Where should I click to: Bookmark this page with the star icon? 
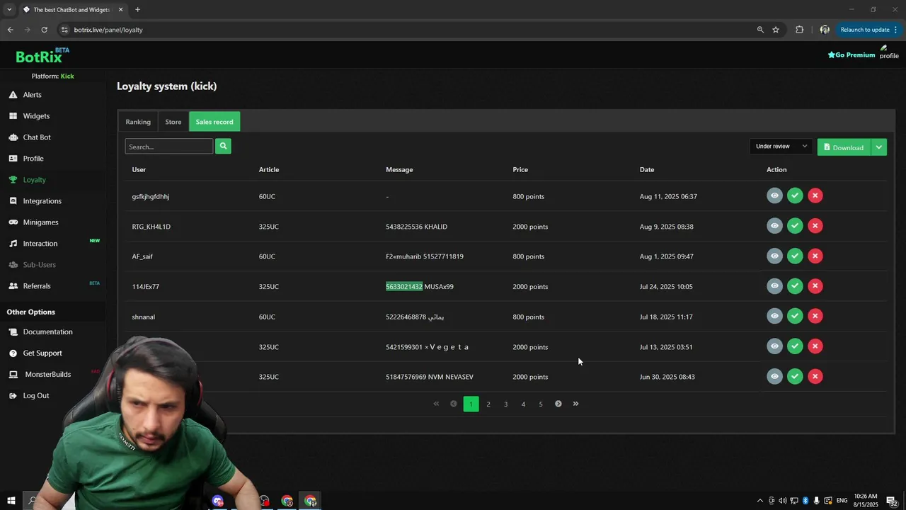pyautogui.click(x=776, y=30)
